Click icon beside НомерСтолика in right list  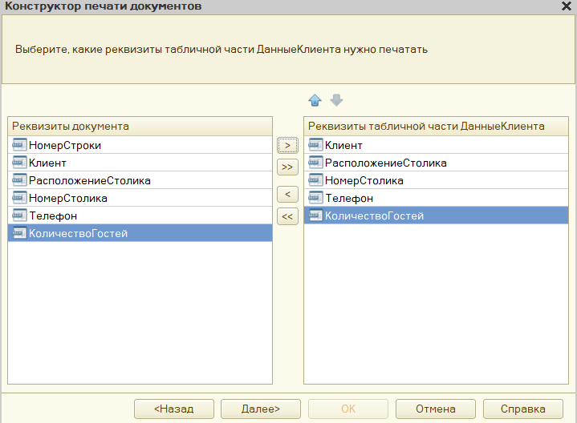click(315, 181)
